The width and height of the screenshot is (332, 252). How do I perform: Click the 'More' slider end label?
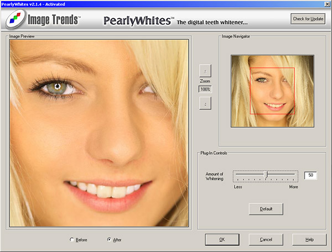point(293,187)
